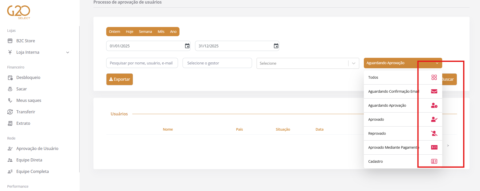This screenshot has width=480, height=191.
Task: Pick the Aprovado user-check icon
Action: point(434,119)
